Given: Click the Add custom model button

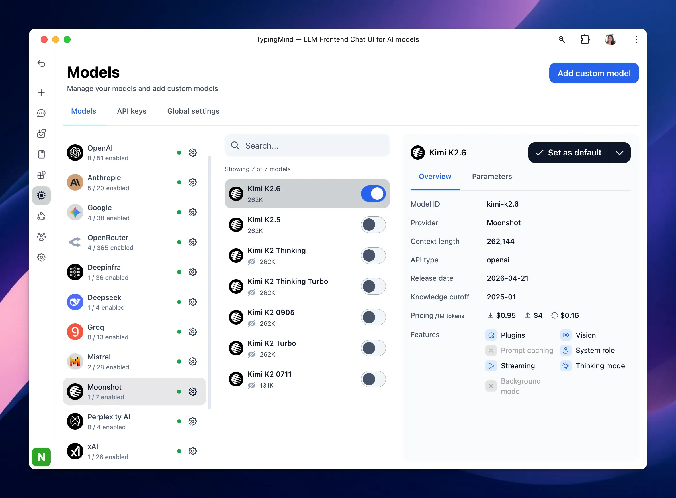Looking at the screenshot, I should pyautogui.click(x=594, y=73).
